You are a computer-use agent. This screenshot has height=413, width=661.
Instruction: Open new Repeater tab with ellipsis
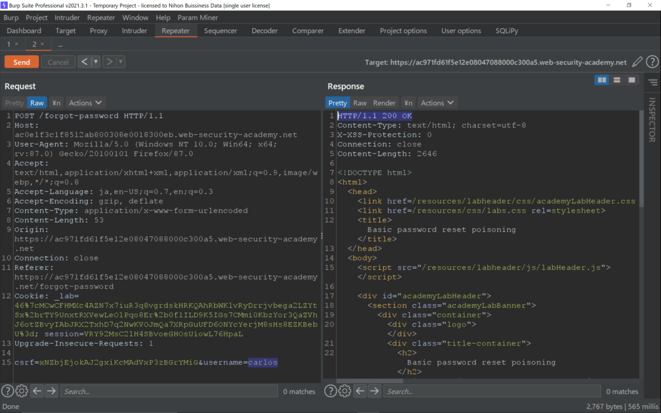click(61, 44)
